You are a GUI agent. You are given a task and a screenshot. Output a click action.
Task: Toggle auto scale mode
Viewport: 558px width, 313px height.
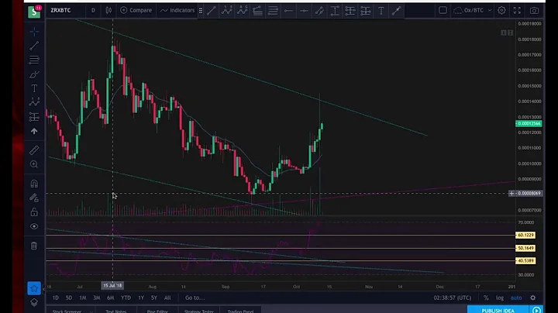click(516, 298)
